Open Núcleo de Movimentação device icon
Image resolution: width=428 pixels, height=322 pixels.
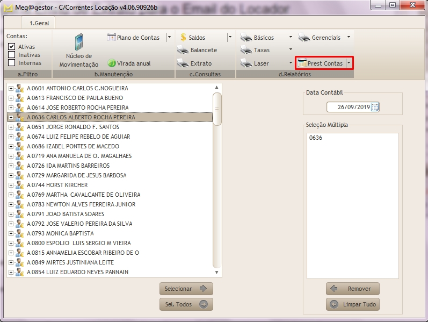(x=79, y=42)
